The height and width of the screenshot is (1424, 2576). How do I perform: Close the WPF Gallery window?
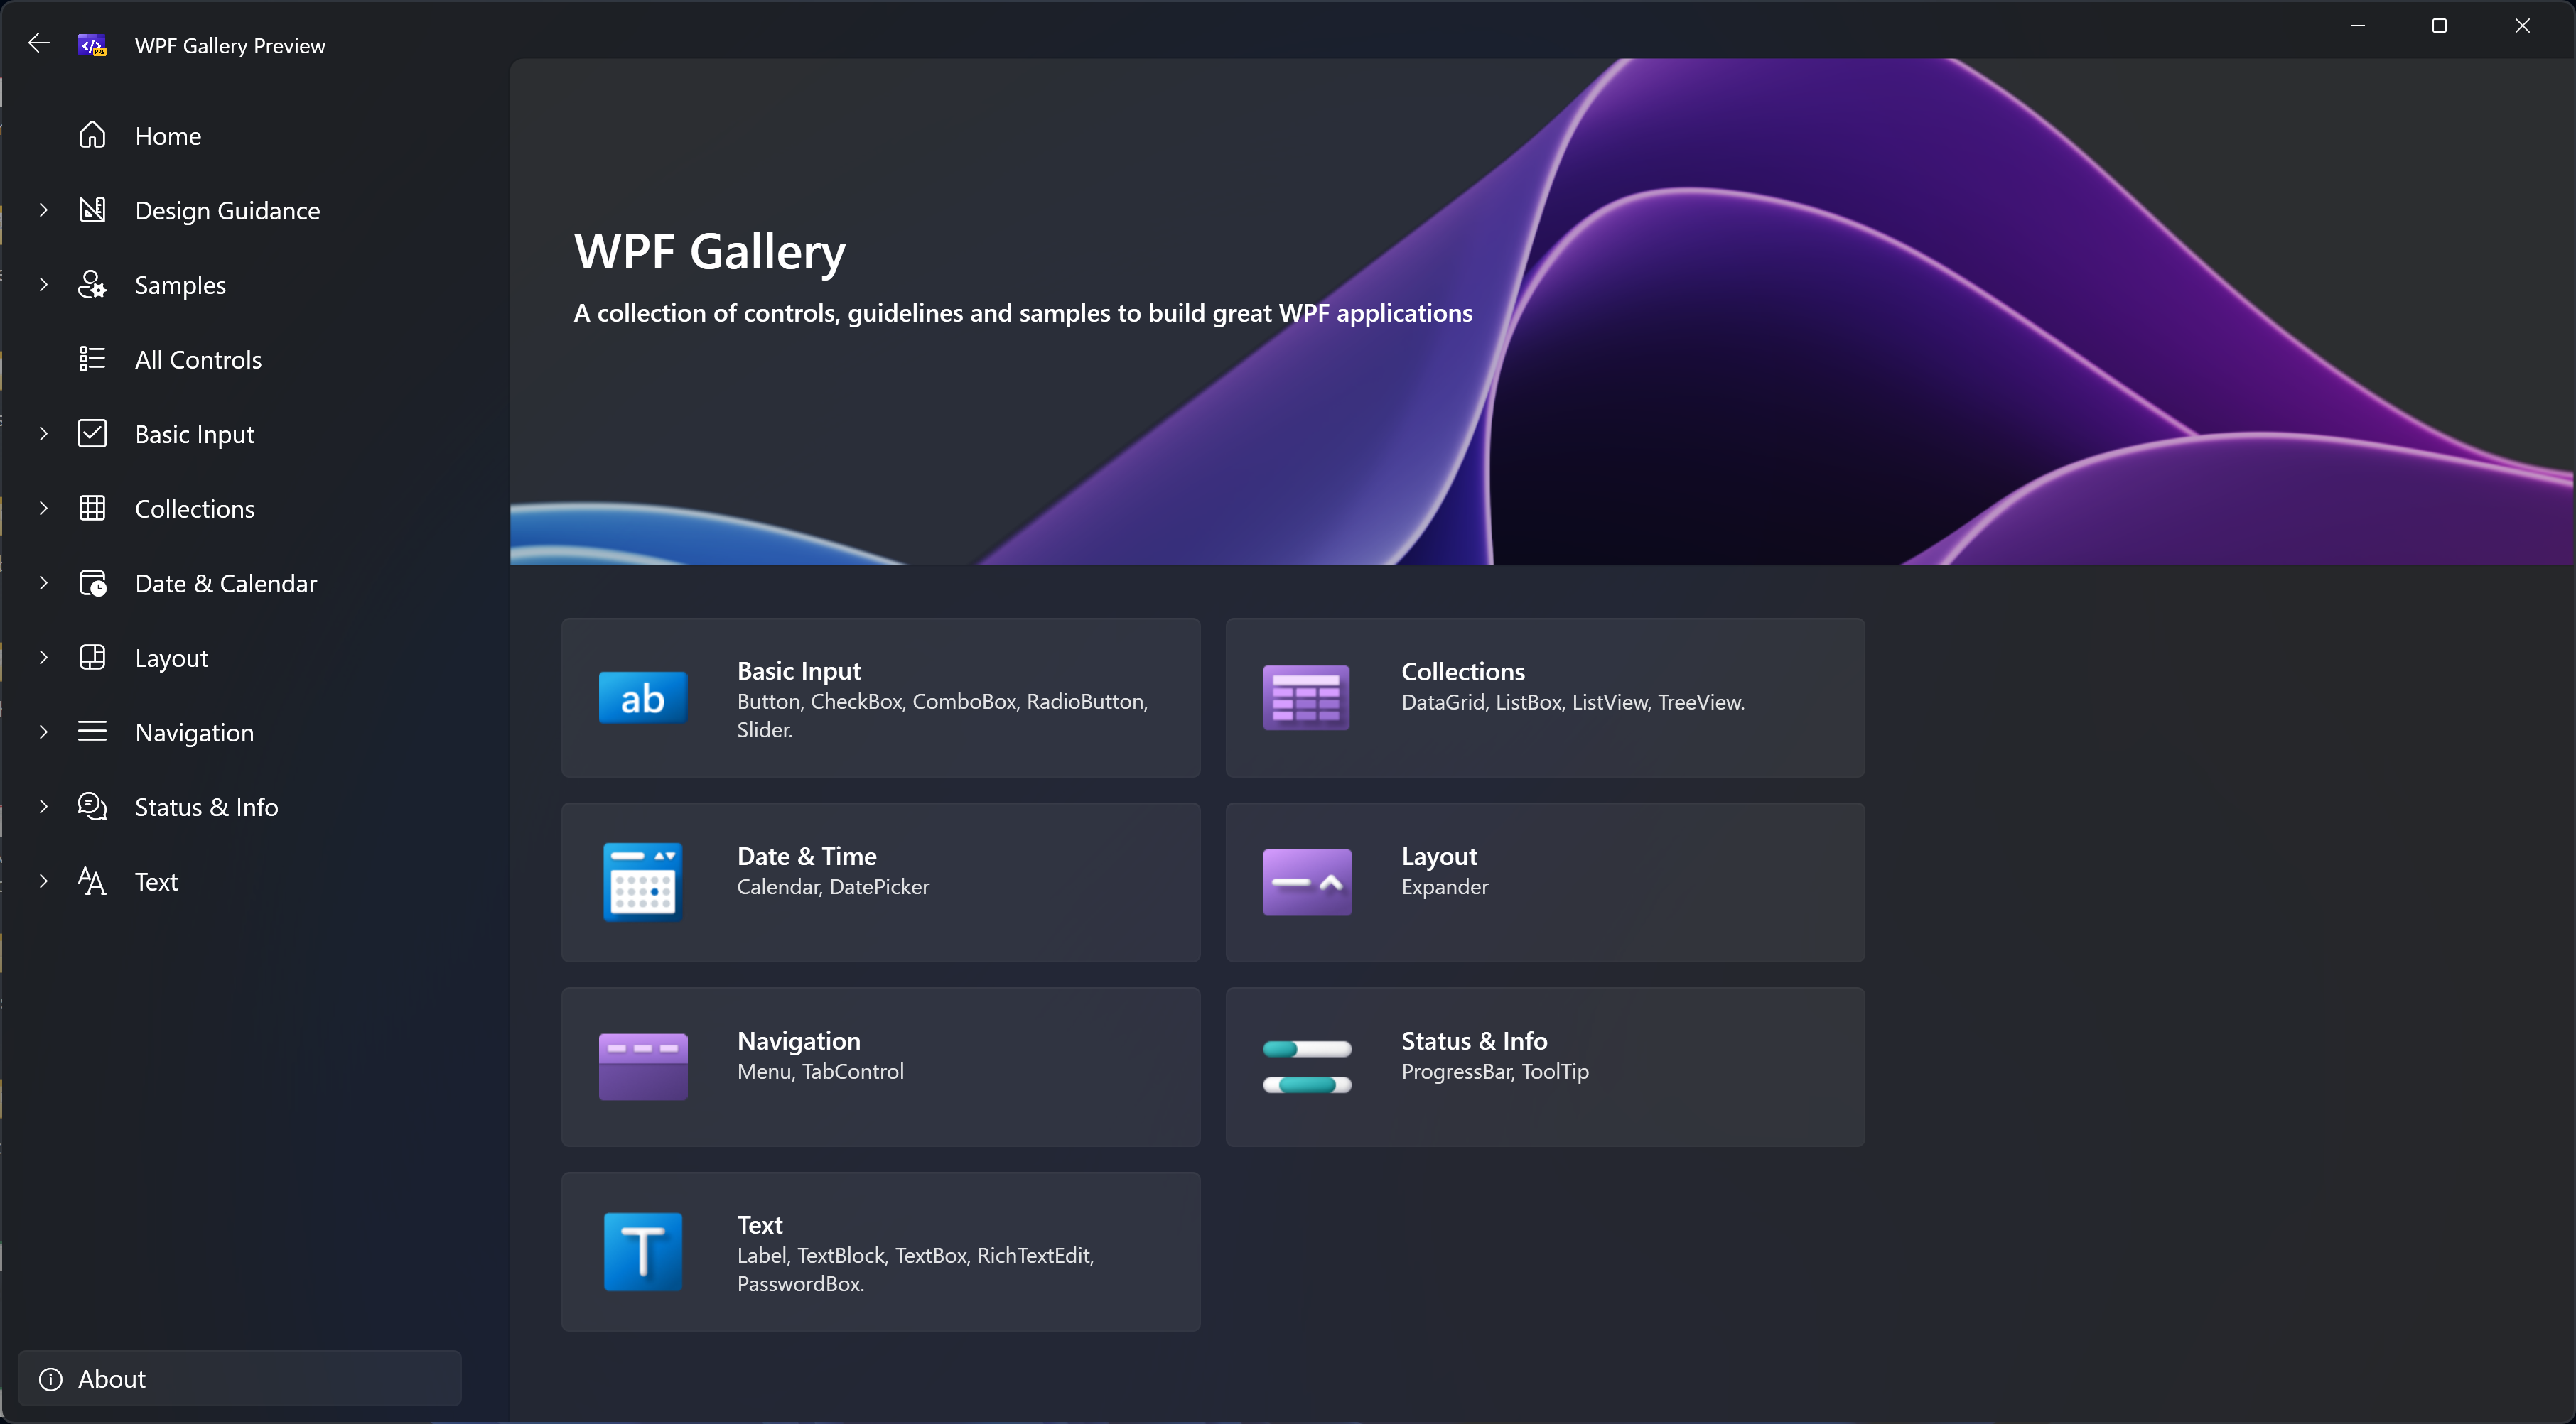(2522, 26)
